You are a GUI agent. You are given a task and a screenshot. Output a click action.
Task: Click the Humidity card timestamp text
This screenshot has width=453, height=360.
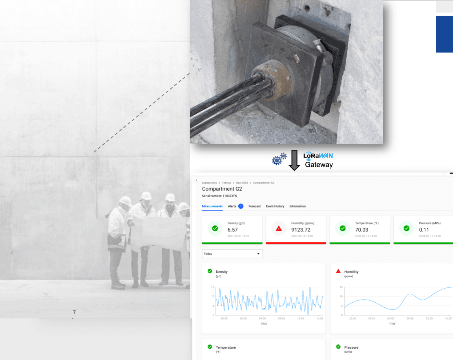point(302,236)
